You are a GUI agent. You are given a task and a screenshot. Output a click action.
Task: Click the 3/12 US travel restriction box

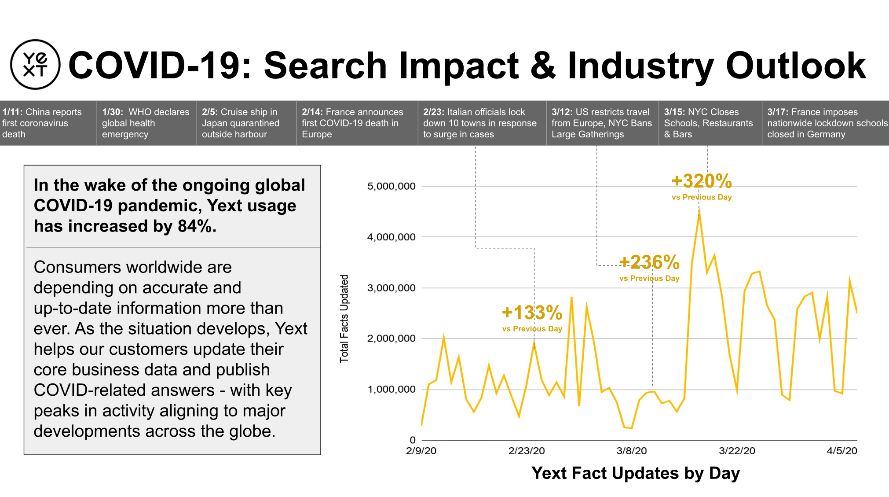602,123
